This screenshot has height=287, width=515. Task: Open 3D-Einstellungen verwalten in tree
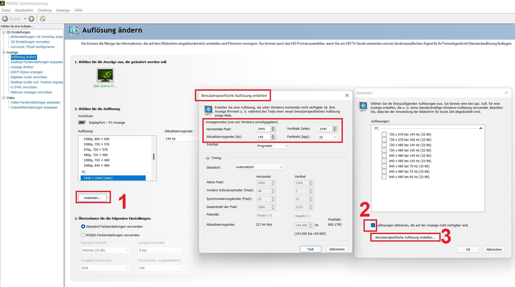pyautogui.click(x=30, y=42)
